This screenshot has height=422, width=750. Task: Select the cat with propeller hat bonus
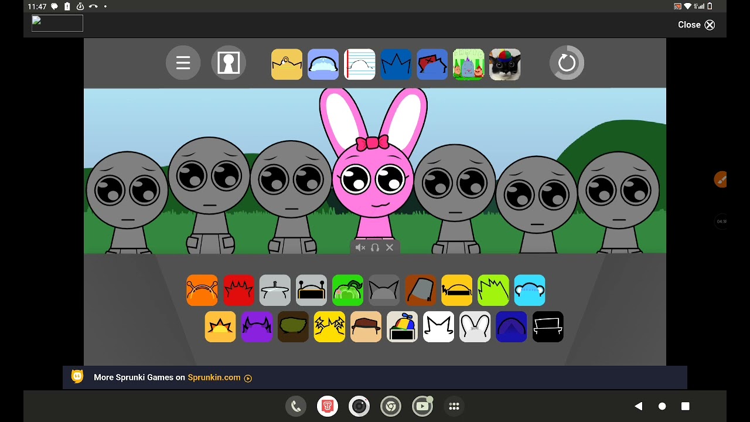(504, 64)
